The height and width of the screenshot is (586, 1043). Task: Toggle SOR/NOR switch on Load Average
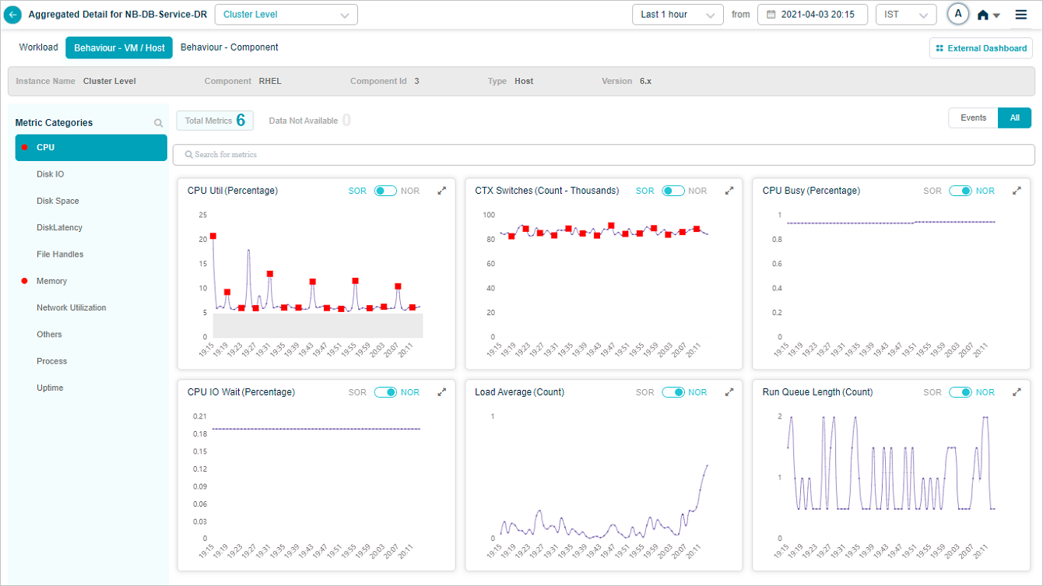673,392
